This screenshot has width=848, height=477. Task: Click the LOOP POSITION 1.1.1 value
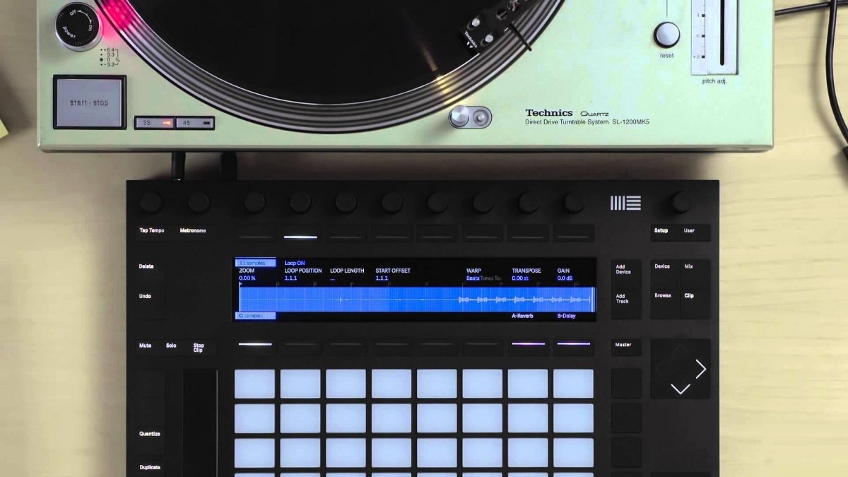(x=290, y=278)
